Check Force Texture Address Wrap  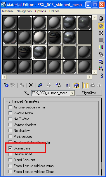(x=10, y=166)
